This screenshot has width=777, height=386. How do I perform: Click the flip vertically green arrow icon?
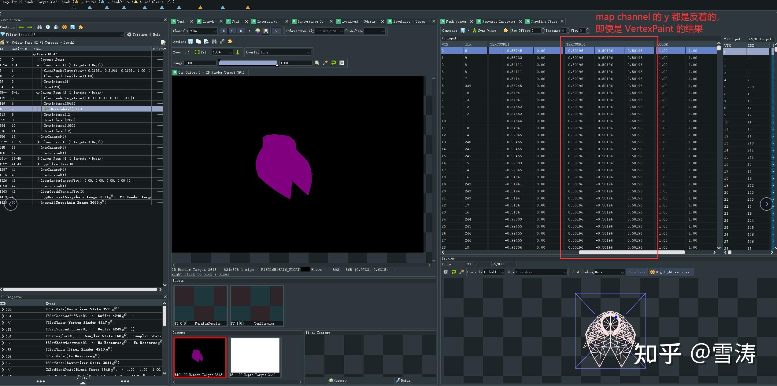238,53
